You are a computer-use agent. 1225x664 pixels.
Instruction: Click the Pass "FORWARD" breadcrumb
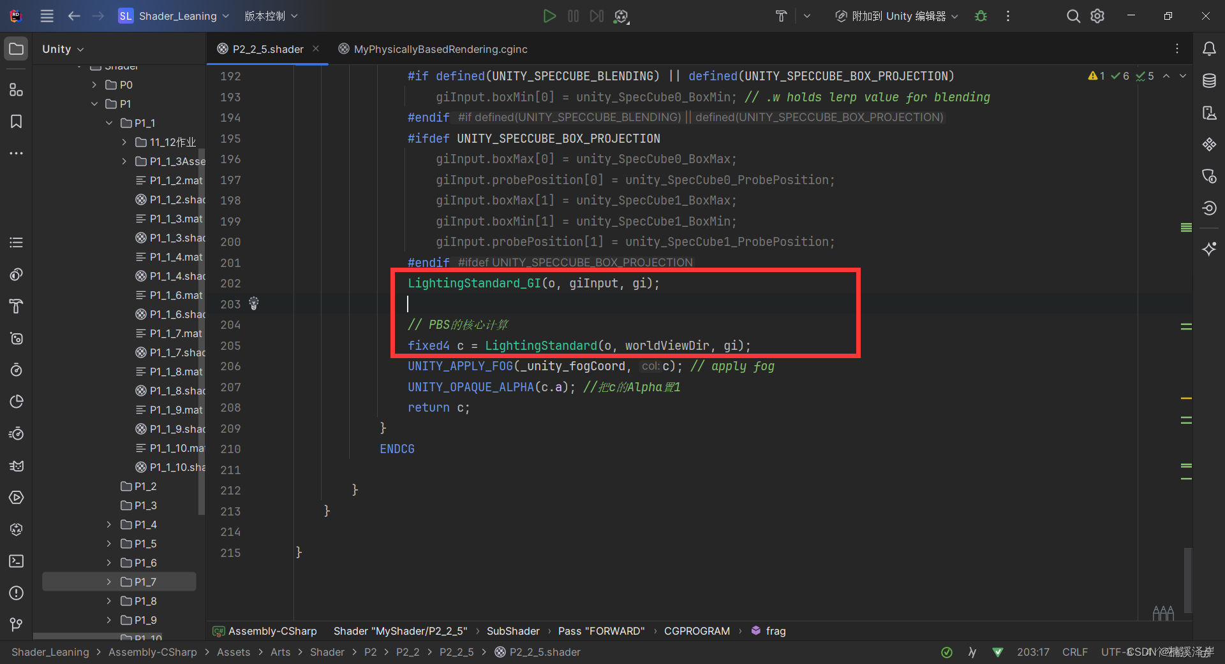600,631
